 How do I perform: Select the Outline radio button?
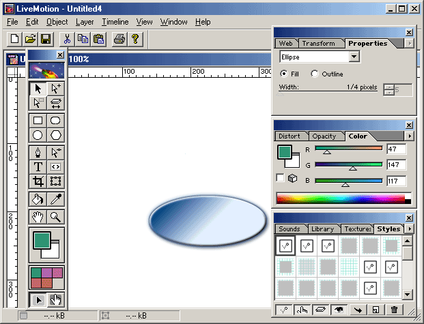[315, 74]
